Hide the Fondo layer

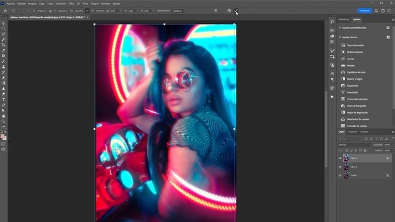tap(340, 175)
